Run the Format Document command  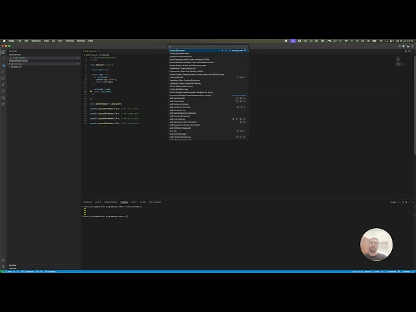(x=208, y=51)
